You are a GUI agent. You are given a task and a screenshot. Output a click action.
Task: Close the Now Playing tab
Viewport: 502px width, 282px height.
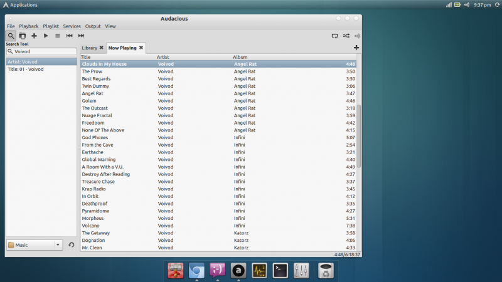(x=141, y=48)
